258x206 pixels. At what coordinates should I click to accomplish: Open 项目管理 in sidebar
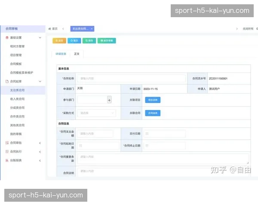[x=16, y=55]
